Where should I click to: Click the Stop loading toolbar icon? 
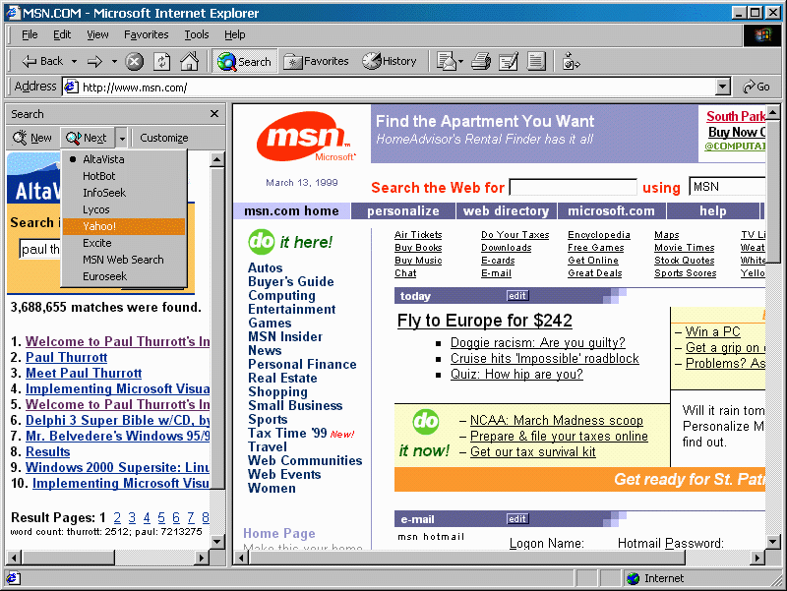[135, 61]
